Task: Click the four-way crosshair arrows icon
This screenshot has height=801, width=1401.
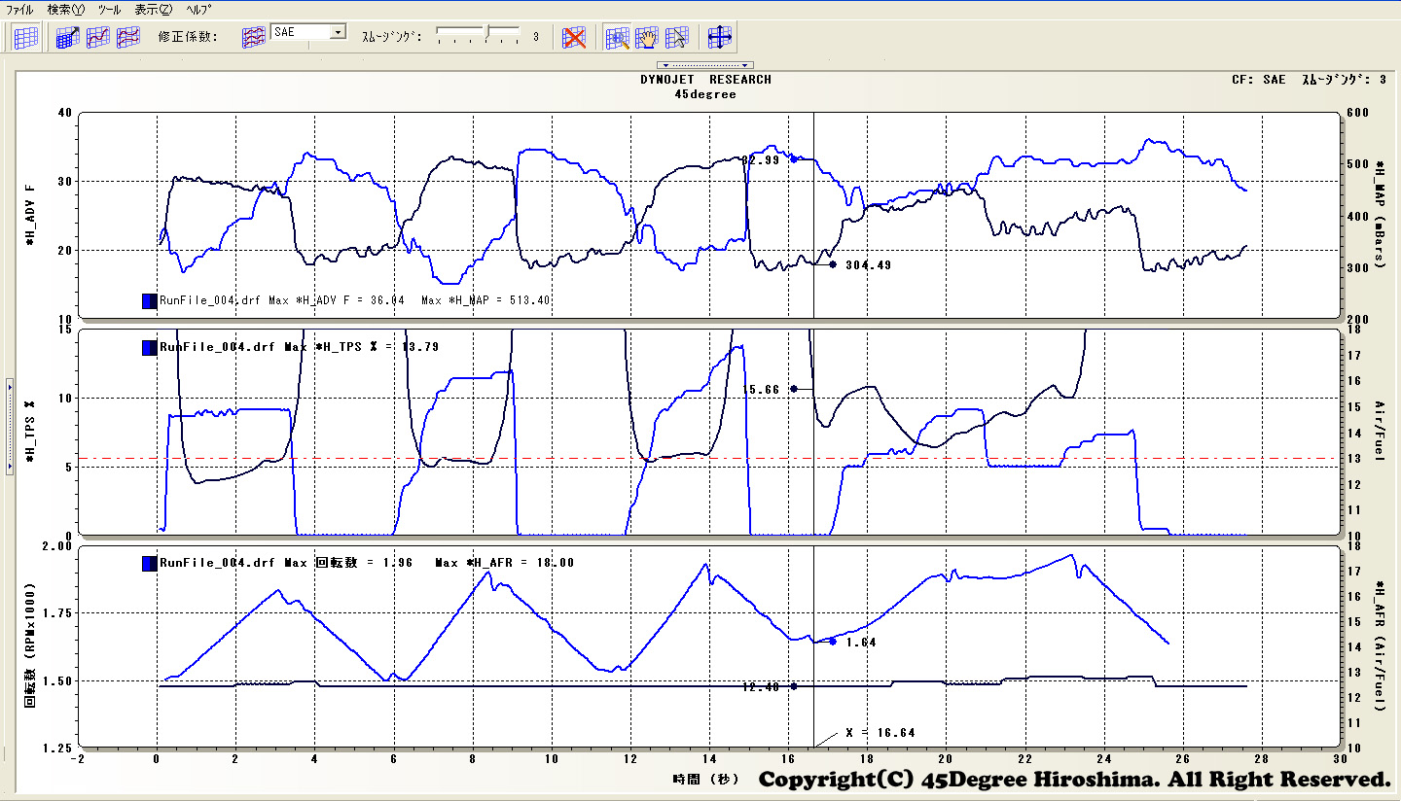Action: point(719,38)
